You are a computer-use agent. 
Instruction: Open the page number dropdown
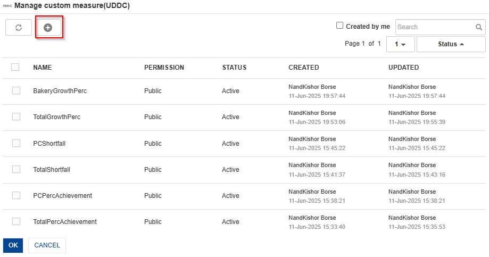pyautogui.click(x=401, y=44)
